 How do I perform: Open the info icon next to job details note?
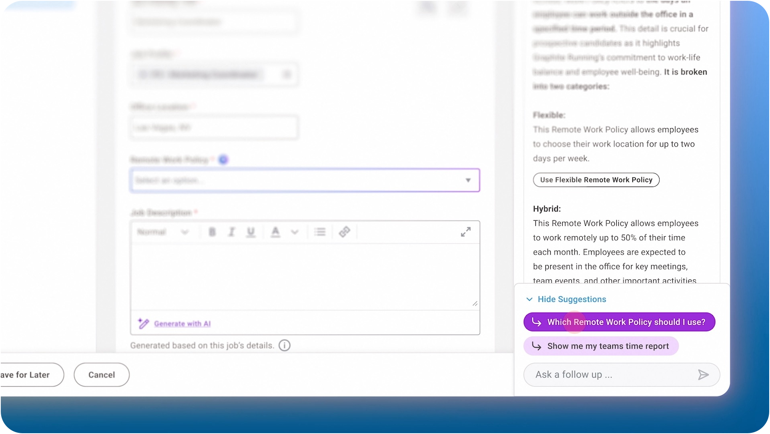coord(285,345)
